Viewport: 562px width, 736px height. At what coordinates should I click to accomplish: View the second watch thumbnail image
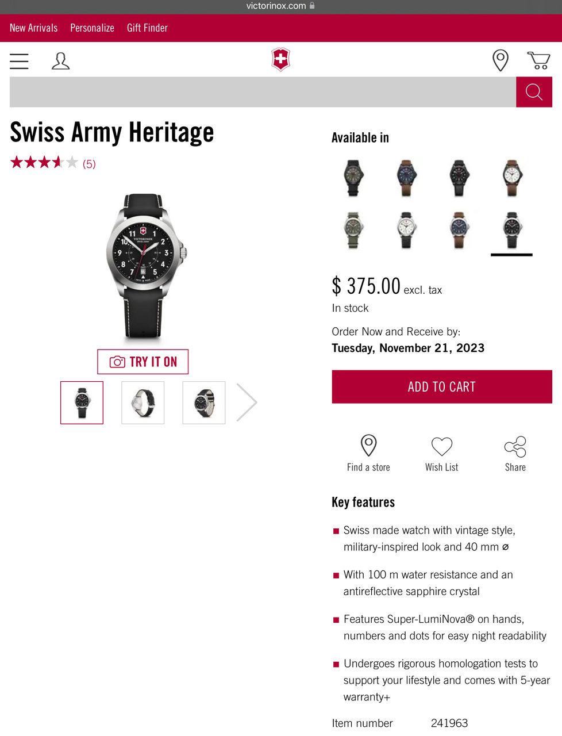click(143, 402)
